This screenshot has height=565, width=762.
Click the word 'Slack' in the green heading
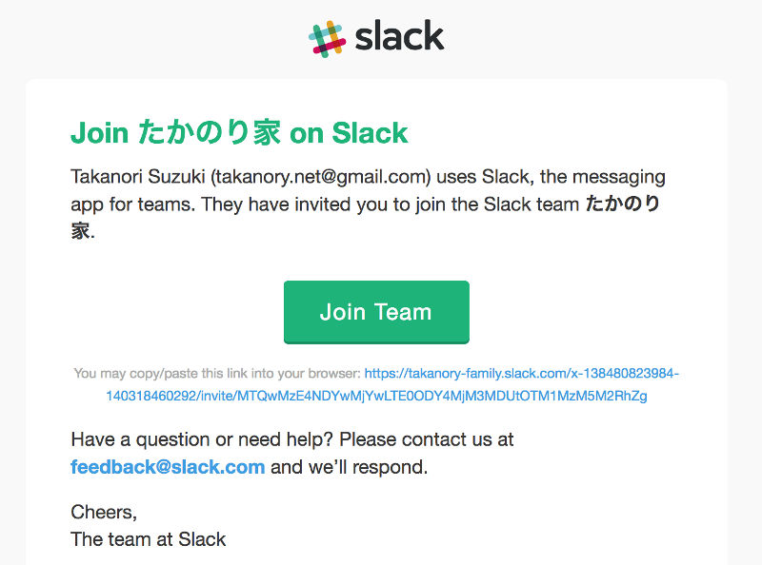(370, 133)
